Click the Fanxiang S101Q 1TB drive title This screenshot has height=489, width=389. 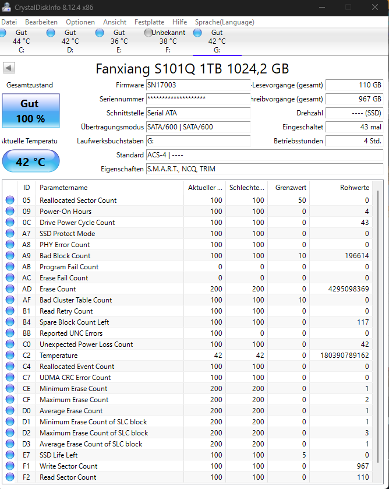point(192,69)
